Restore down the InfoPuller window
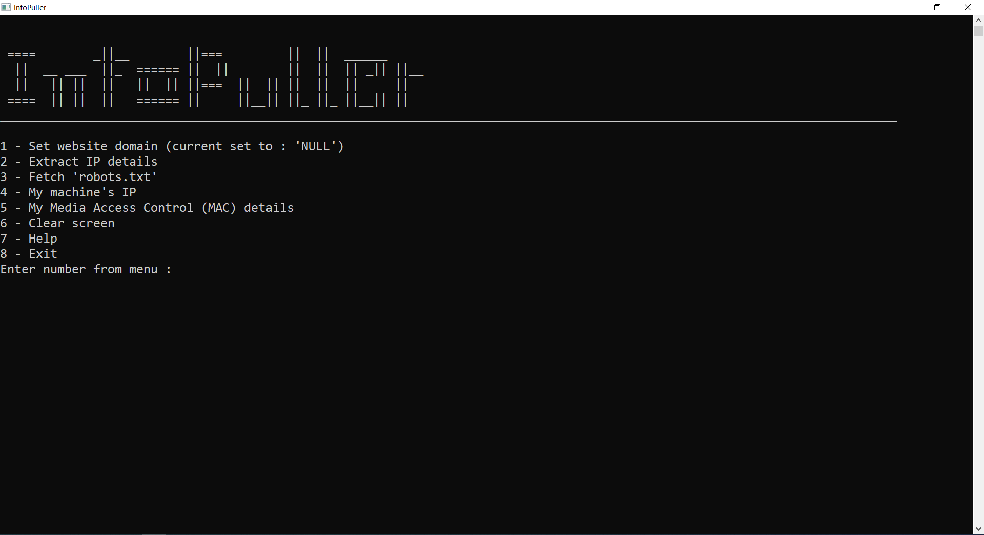This screenshot has height=535, width=984. pyautogui.click(x=937, y=7)
